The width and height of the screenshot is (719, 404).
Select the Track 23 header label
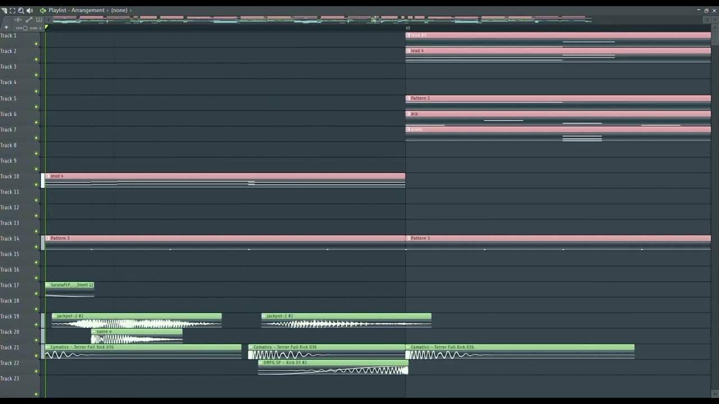(10, 379)
